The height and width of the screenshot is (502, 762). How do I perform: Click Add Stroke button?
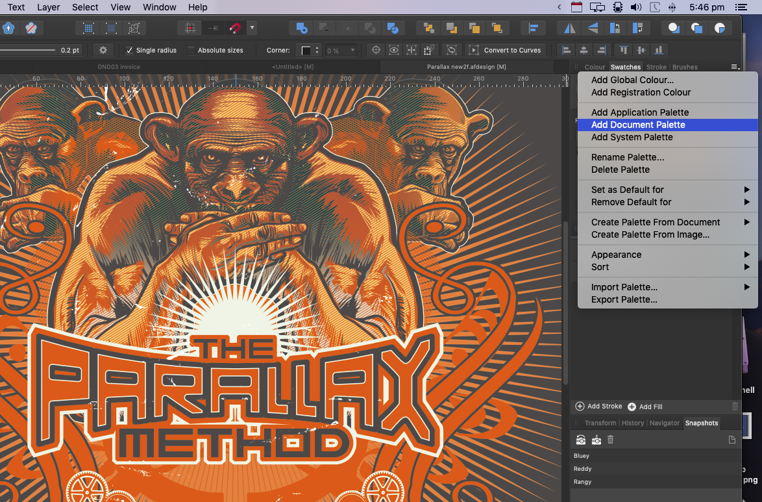tap(598, 406)
